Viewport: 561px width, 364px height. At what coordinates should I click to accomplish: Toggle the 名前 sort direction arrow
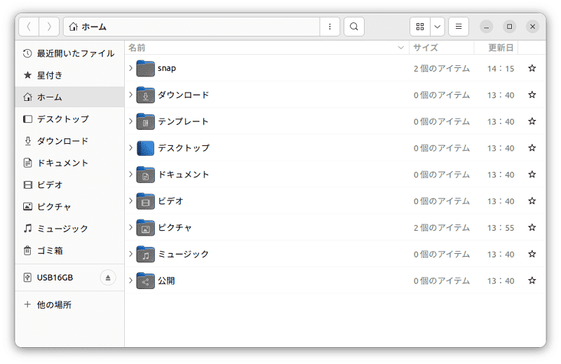pyautogui.click(x=400, y=48)
